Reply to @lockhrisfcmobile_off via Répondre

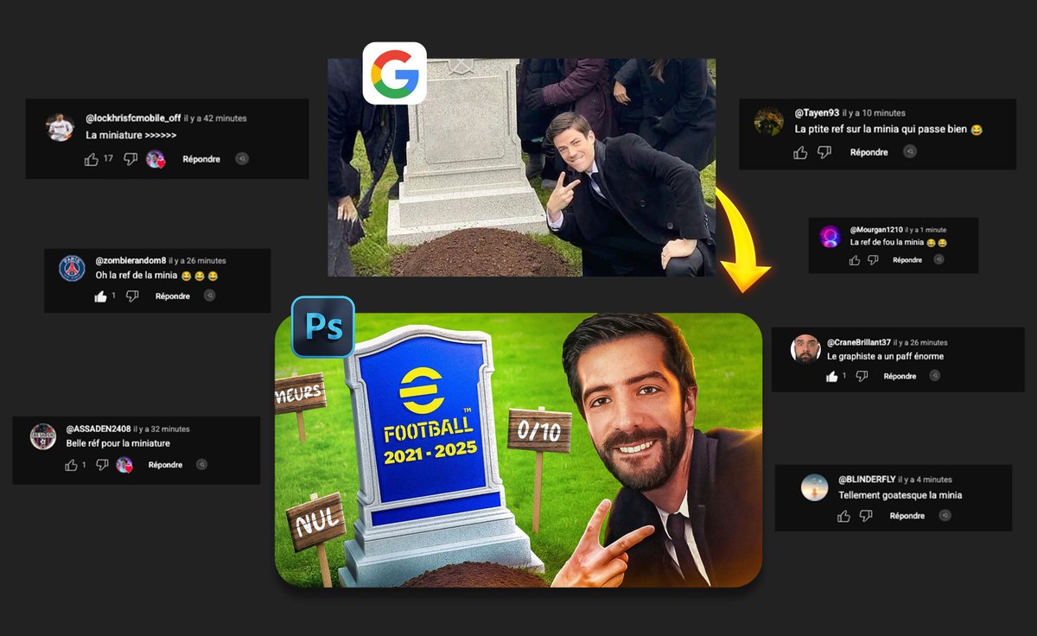coord(201,159)
